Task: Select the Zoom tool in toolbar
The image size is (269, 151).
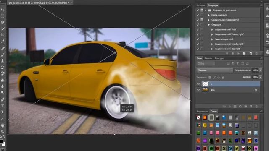Action: pyautogui.click(x=3, y=131)
